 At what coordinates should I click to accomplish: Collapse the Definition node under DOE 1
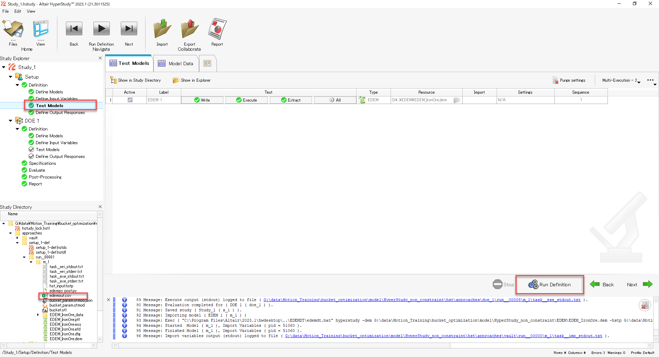click(17, 129)
